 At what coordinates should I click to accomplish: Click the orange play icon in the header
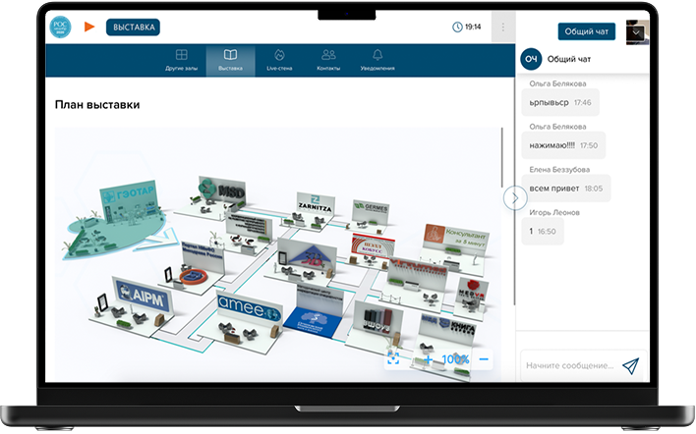point(89,27)
